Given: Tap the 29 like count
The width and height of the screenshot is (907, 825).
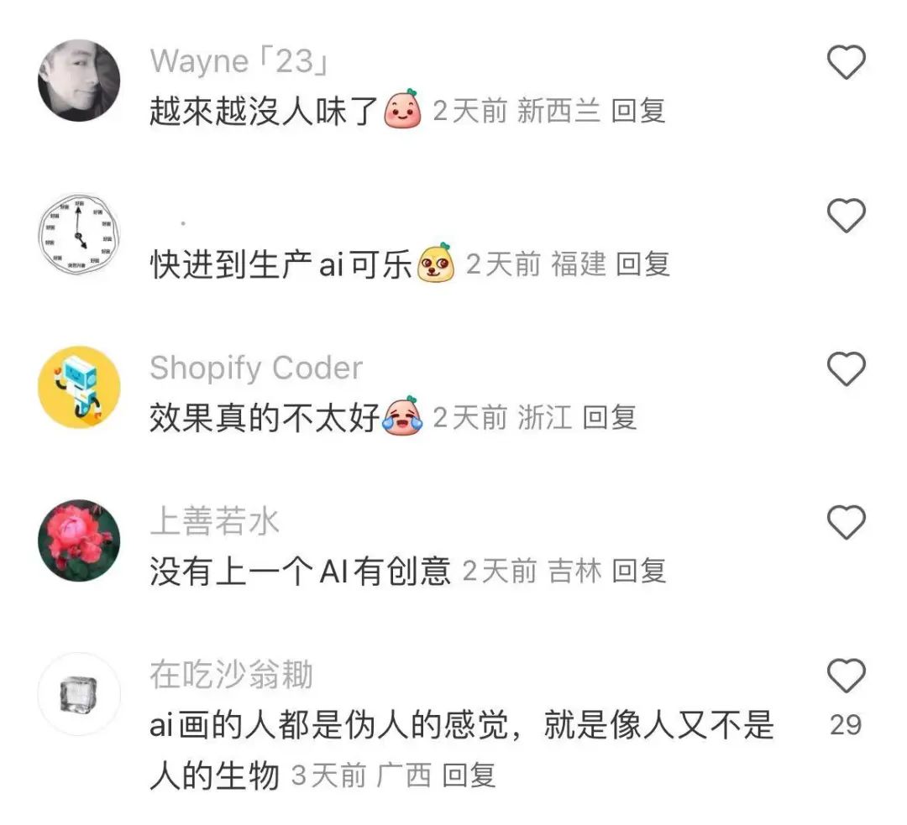Looking at the screenshot, I should 846,725.
